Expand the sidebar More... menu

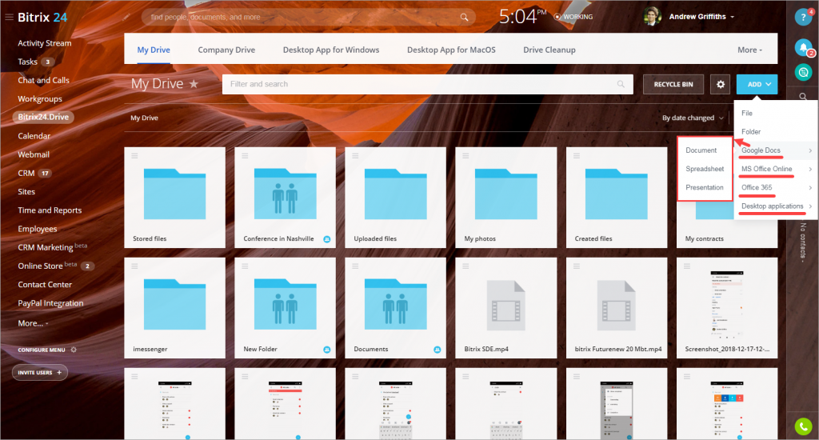33,323
